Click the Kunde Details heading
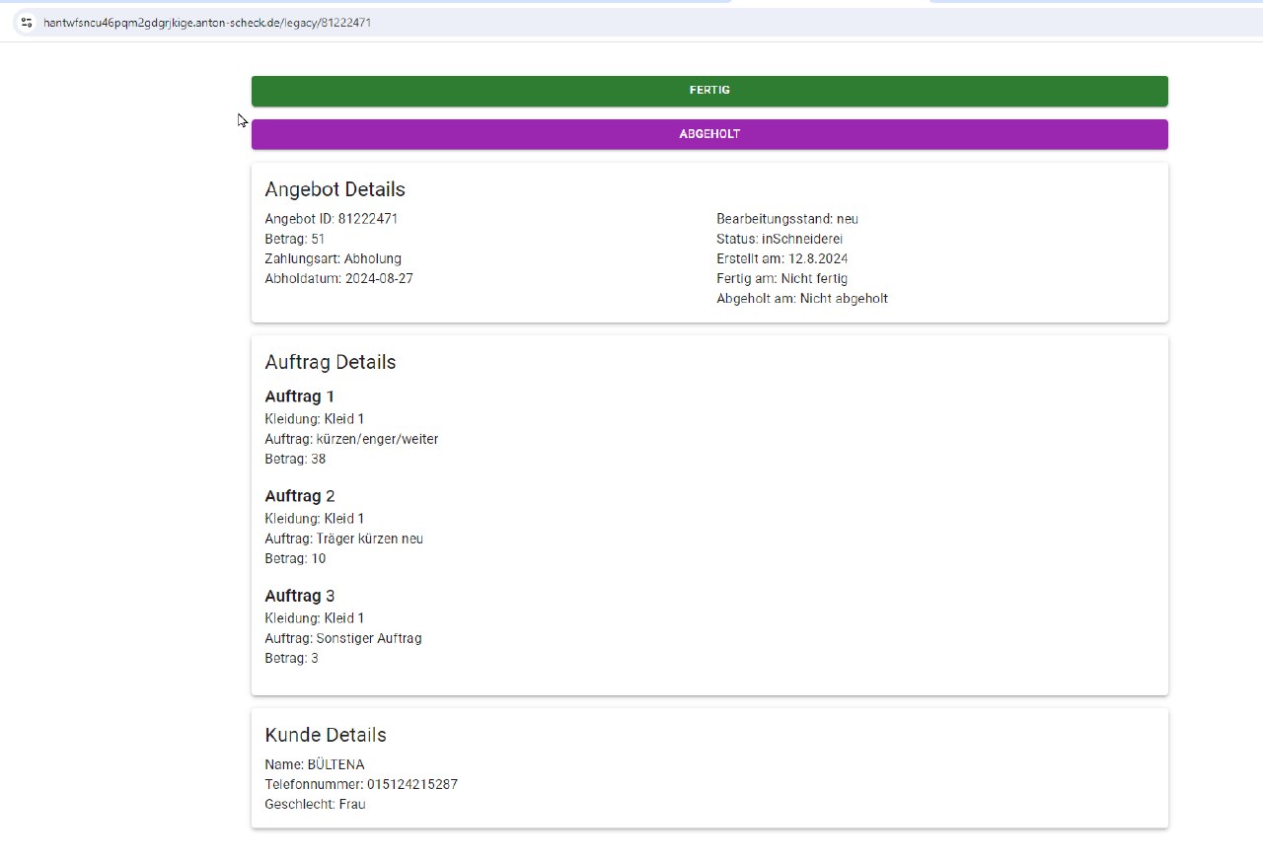 [x=325, y=735]
